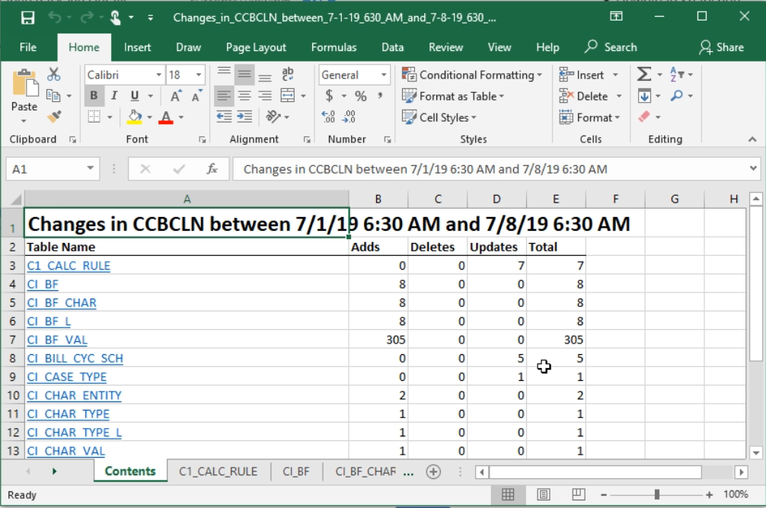The height and width of the screenshot is (508, 766).
Task: Follow the CI_CHAR_ENTITY link
Action: [75, 395]
